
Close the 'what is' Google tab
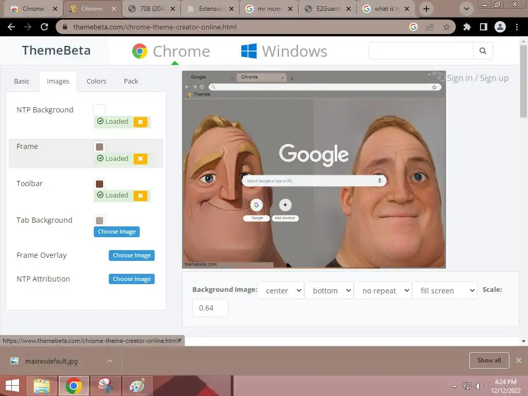click(407, 9)
